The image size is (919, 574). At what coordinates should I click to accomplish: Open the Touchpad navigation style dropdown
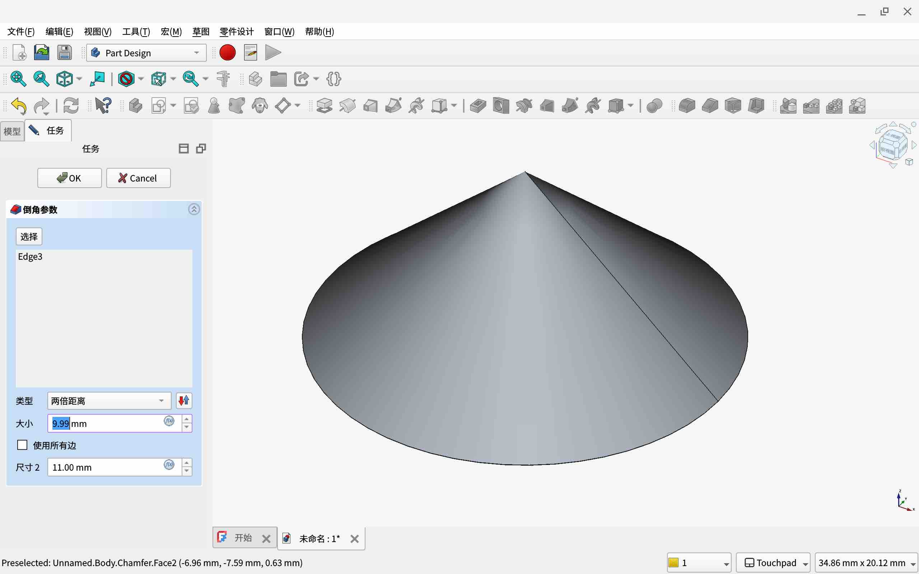tap(773, 563)
